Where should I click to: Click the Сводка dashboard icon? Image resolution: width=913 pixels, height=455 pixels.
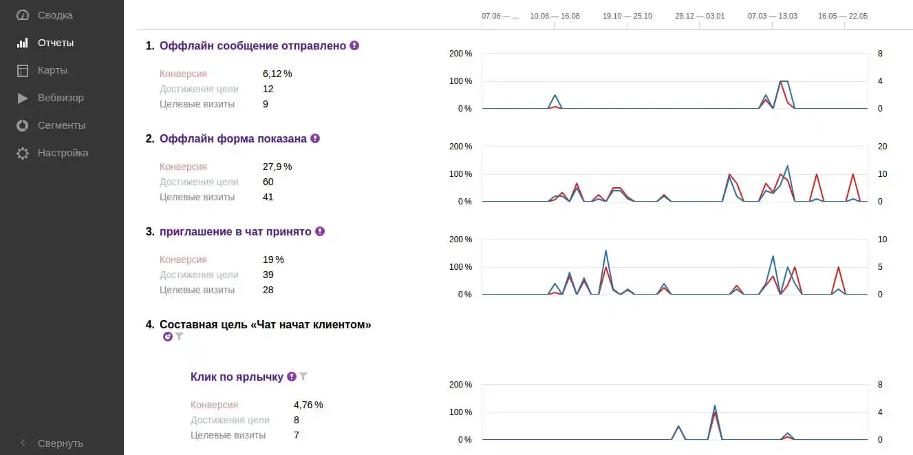pyautogui.click(x=23, y=15)
